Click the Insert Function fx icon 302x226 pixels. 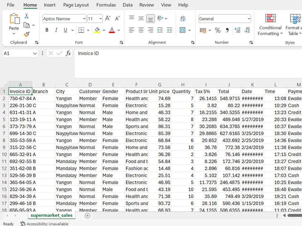tap(68, 53)
